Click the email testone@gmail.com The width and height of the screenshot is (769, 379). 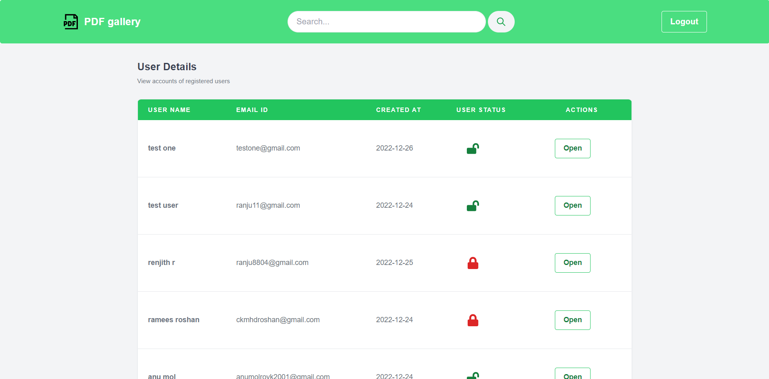click(268, 148)
